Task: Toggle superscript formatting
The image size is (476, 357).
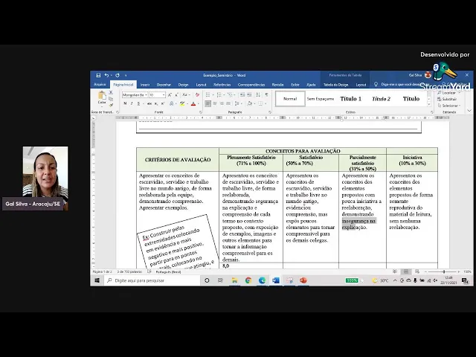Action: [163, 104]
